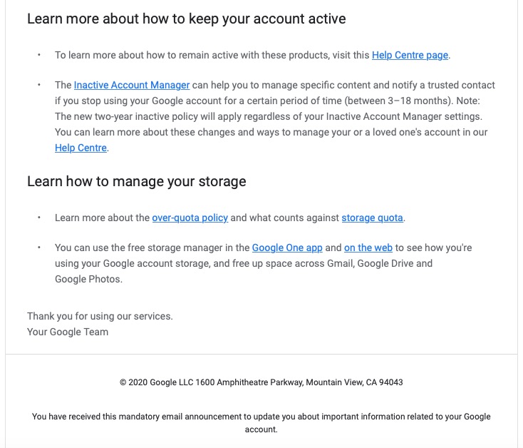Open the over-quota policy link
Screen dimensions: 523x448
190,218
